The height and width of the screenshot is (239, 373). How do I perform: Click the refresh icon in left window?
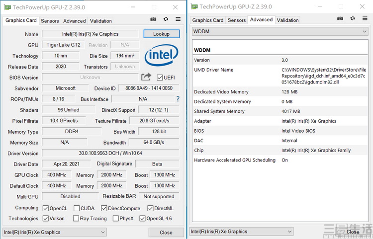coord(166,19)
